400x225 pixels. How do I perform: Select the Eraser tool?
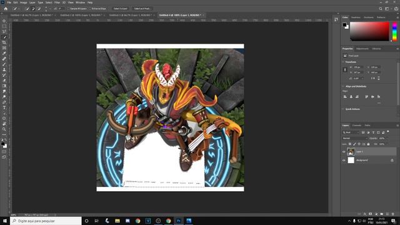(x=4, y=81)
